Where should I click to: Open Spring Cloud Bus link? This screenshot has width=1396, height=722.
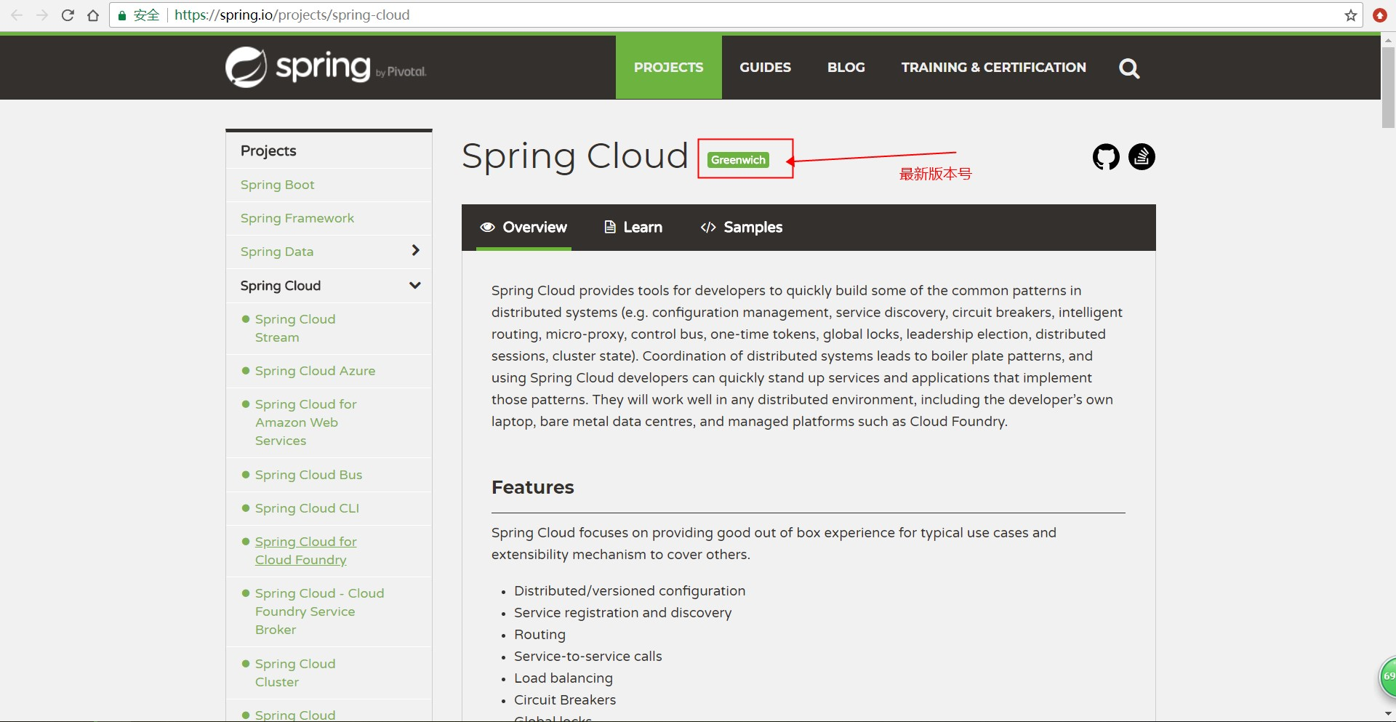point(308,475)
